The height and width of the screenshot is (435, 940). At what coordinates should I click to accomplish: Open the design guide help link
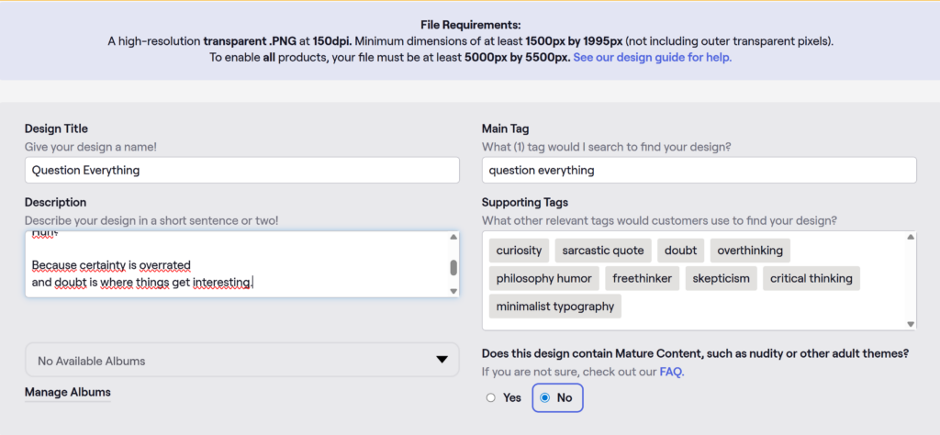[653, 58]
